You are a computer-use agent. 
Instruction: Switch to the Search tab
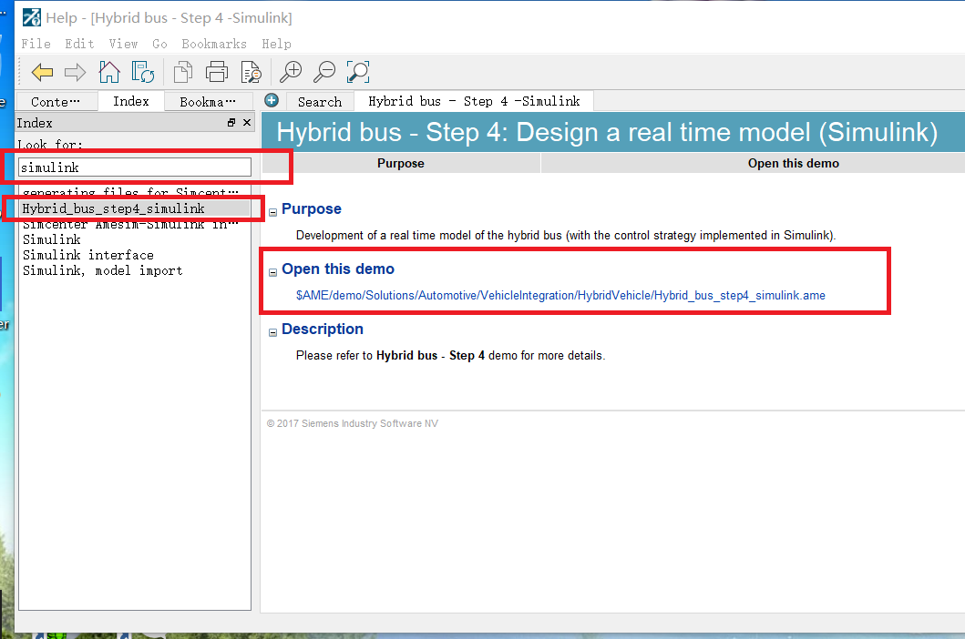click(320, 101)
